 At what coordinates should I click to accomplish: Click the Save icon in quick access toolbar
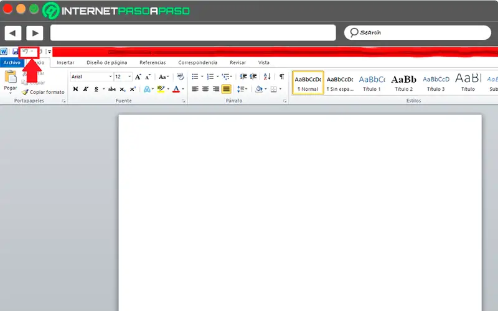pos(15,52)
